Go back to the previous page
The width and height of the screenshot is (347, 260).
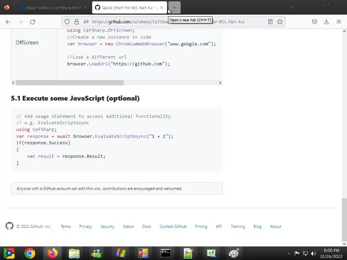pos(8,22)
